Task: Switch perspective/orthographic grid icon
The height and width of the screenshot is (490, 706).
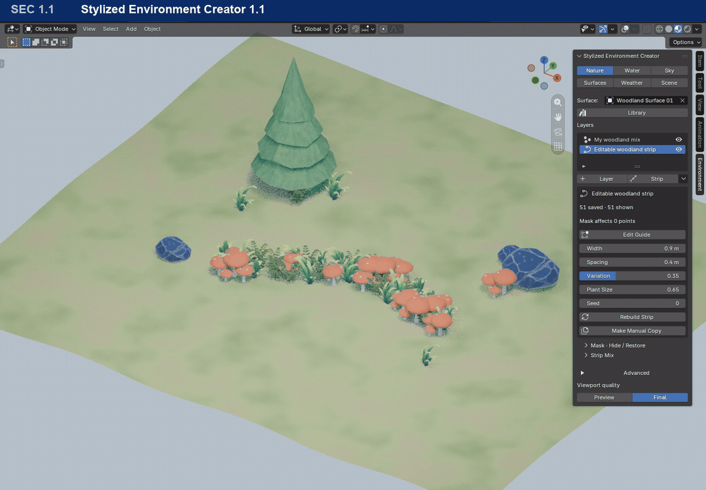Action: point(558,146)
